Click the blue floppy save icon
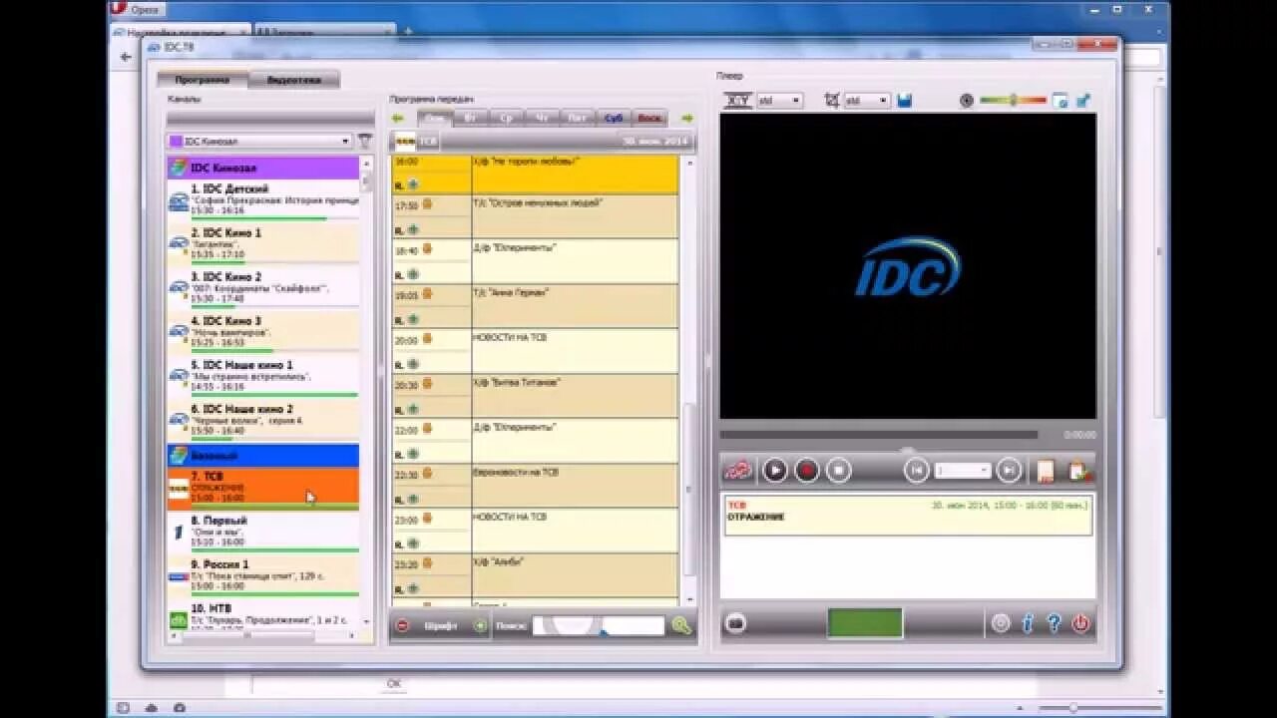 905,101
